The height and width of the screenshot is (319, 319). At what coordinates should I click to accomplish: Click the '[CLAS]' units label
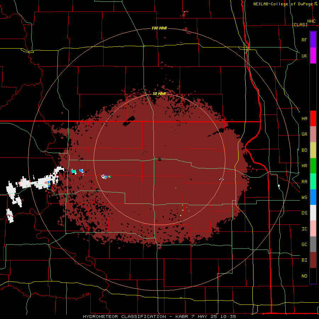(x=300, y=24)
